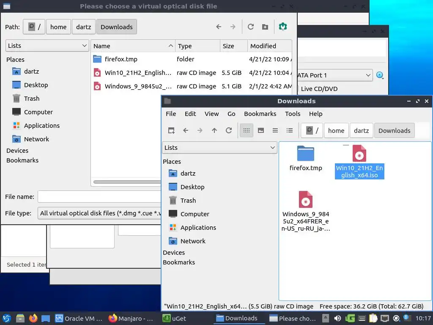Sort file chooser list by Modified column

coord(269,46)
